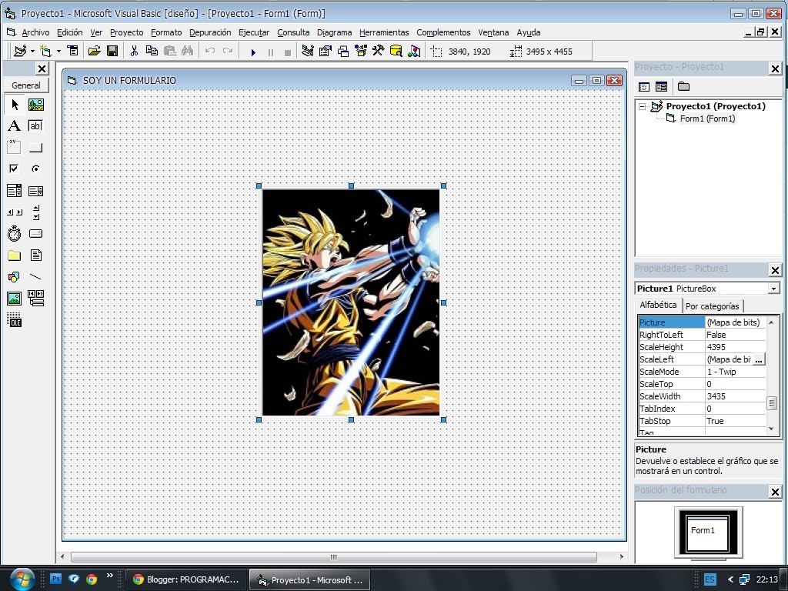This screenshot has width=788, height=591.
Task: Open the Picture1 object dropdown
Action: pos(773,288)
